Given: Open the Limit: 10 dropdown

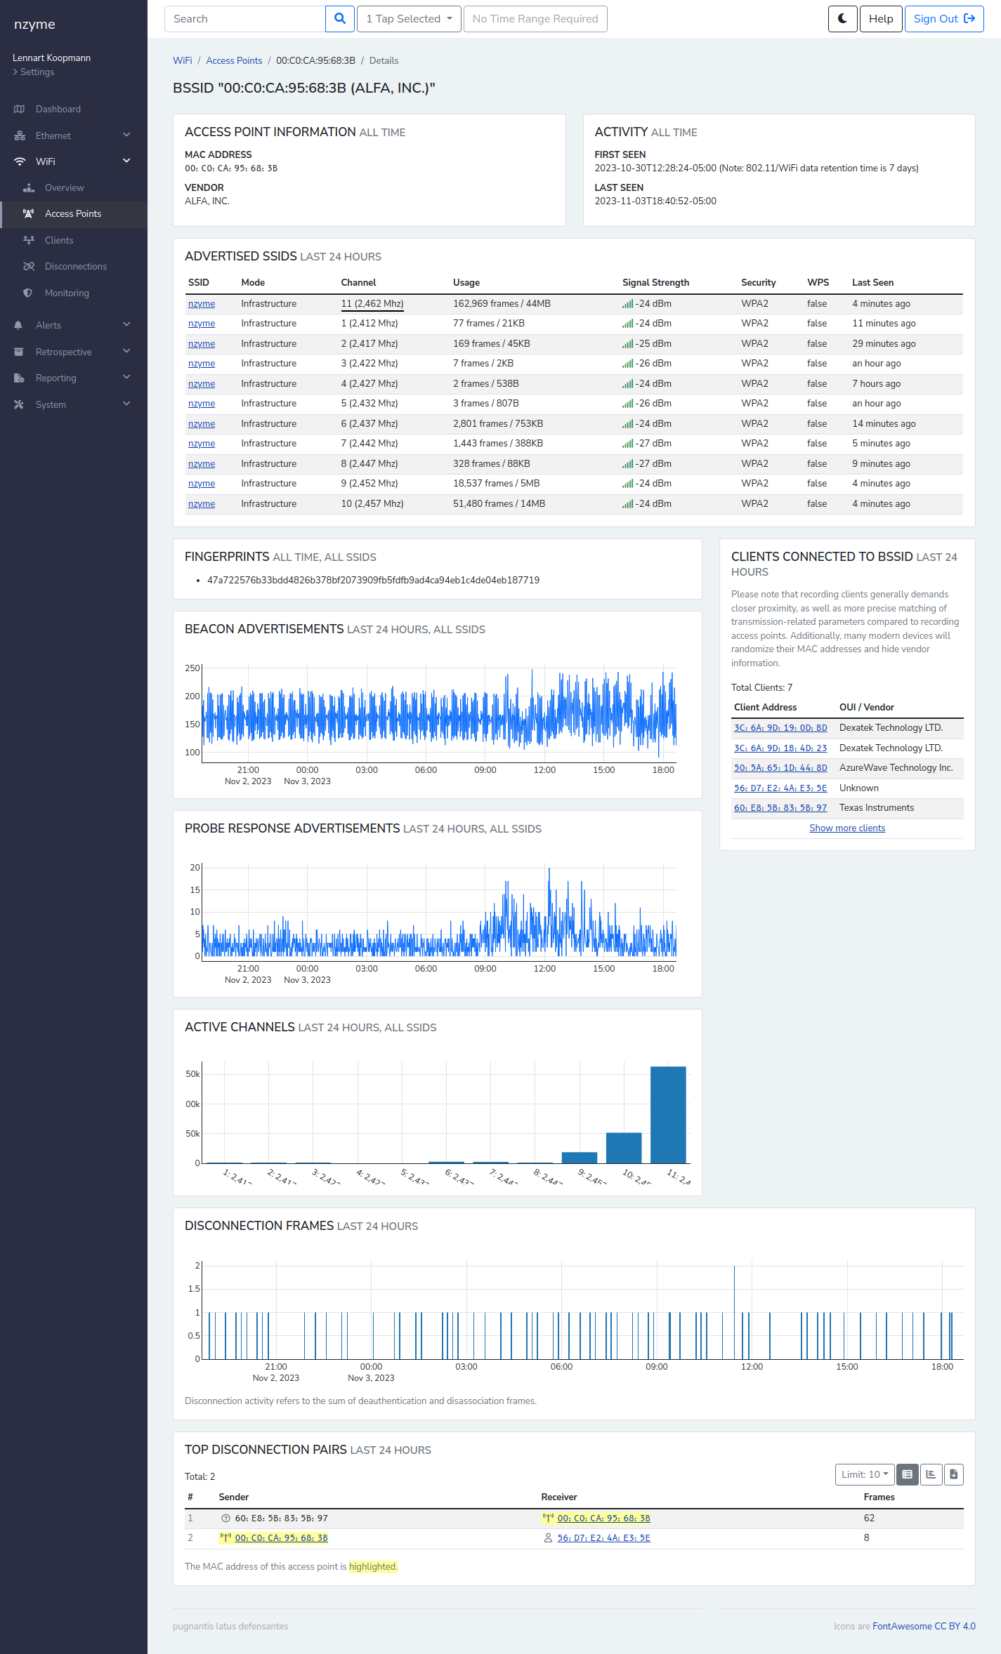Looking at the screenshot, I should (864, 1474).
